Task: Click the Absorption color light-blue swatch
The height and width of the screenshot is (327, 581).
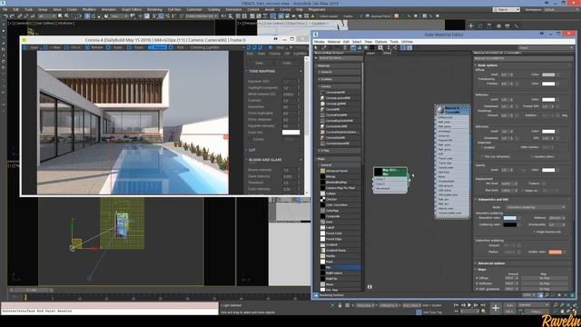Action: click(x=510, y=218)
